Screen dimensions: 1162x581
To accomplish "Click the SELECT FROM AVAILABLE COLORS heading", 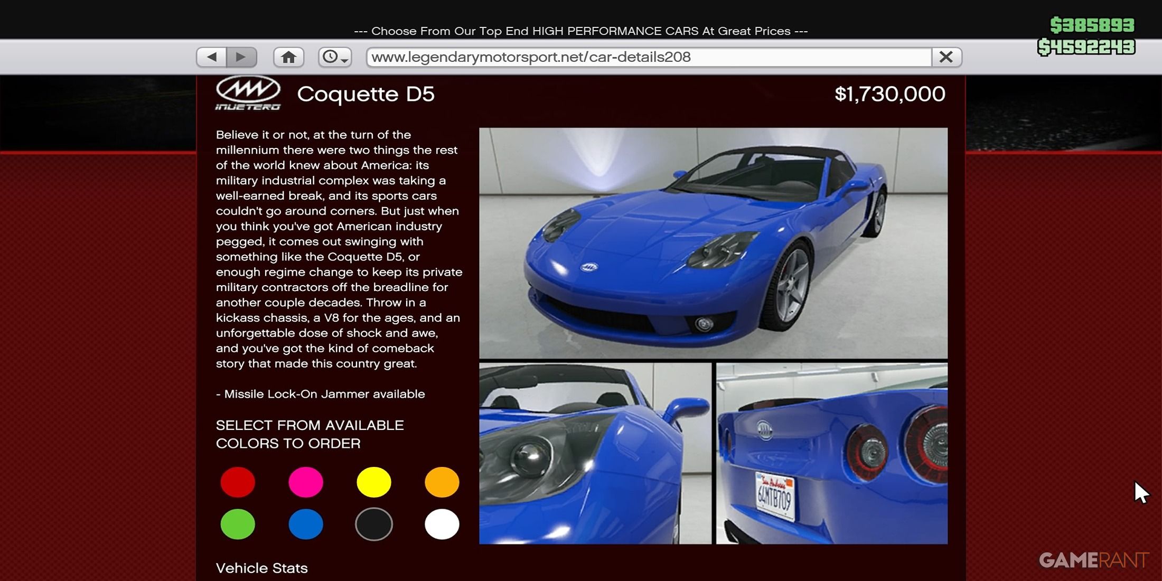I will (310, 434).
